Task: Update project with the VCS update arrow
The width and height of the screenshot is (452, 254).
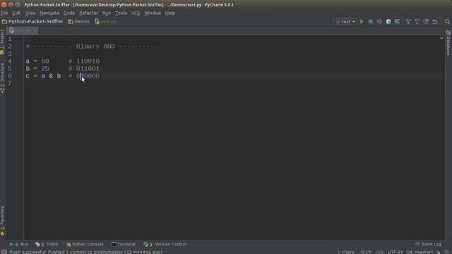Action: (408, 22)
